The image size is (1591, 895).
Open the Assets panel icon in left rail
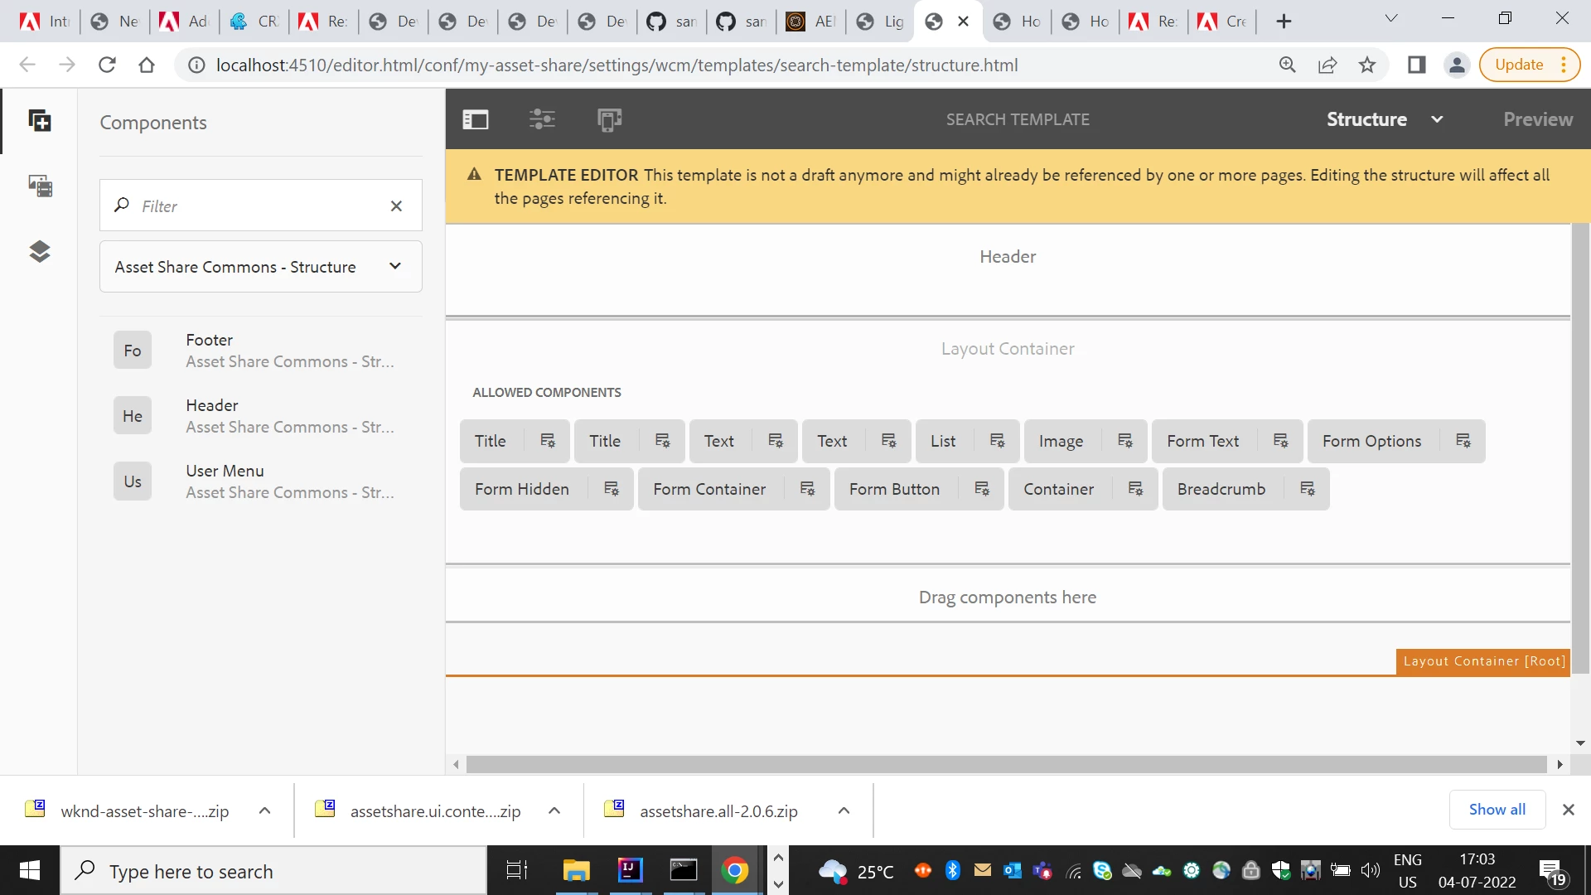coord(40,186)
